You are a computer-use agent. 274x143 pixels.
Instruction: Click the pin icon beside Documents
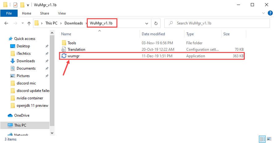[x=47, y=68]
